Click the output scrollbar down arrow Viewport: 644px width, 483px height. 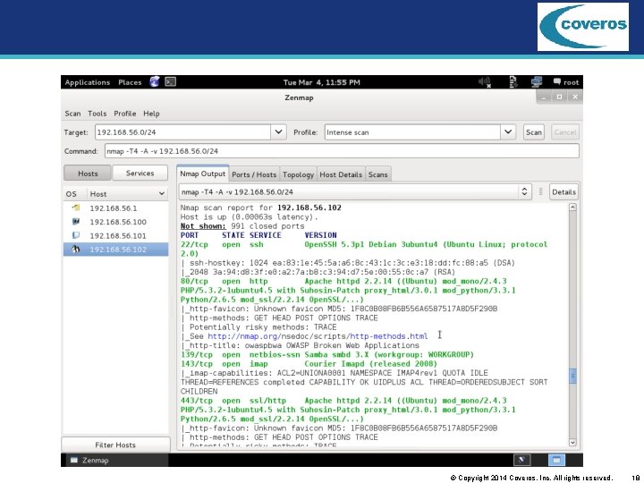point(572,443)
